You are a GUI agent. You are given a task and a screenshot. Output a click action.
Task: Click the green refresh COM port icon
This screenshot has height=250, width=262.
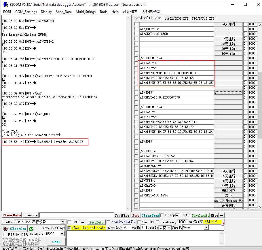click(x=31, y=229)
